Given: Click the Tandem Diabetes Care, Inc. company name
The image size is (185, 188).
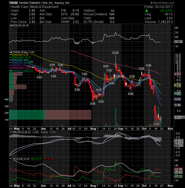Looking at the screenshot, I should [36, 3].
